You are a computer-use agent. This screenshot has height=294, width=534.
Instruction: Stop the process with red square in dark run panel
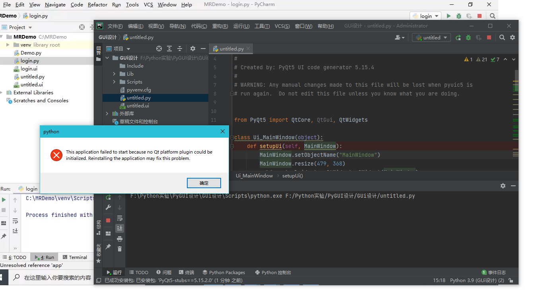[108, 220]
